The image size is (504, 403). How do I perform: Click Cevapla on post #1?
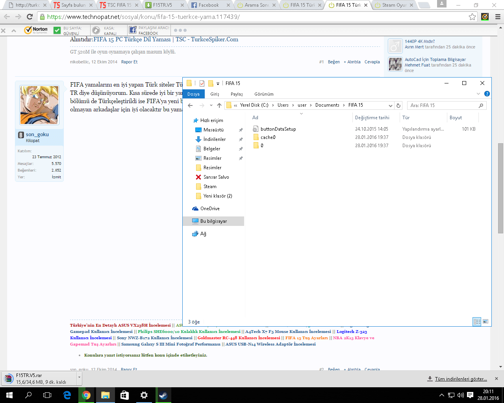click(x=372, y=62)
